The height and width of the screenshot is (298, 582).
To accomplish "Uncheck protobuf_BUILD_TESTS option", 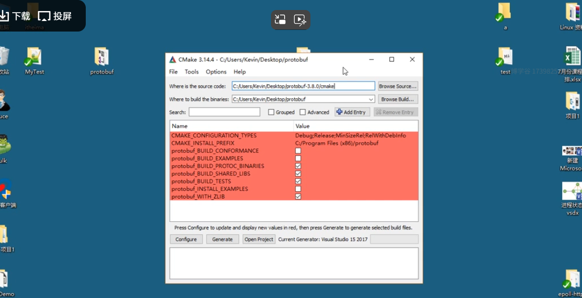I will tap(298, 181).
